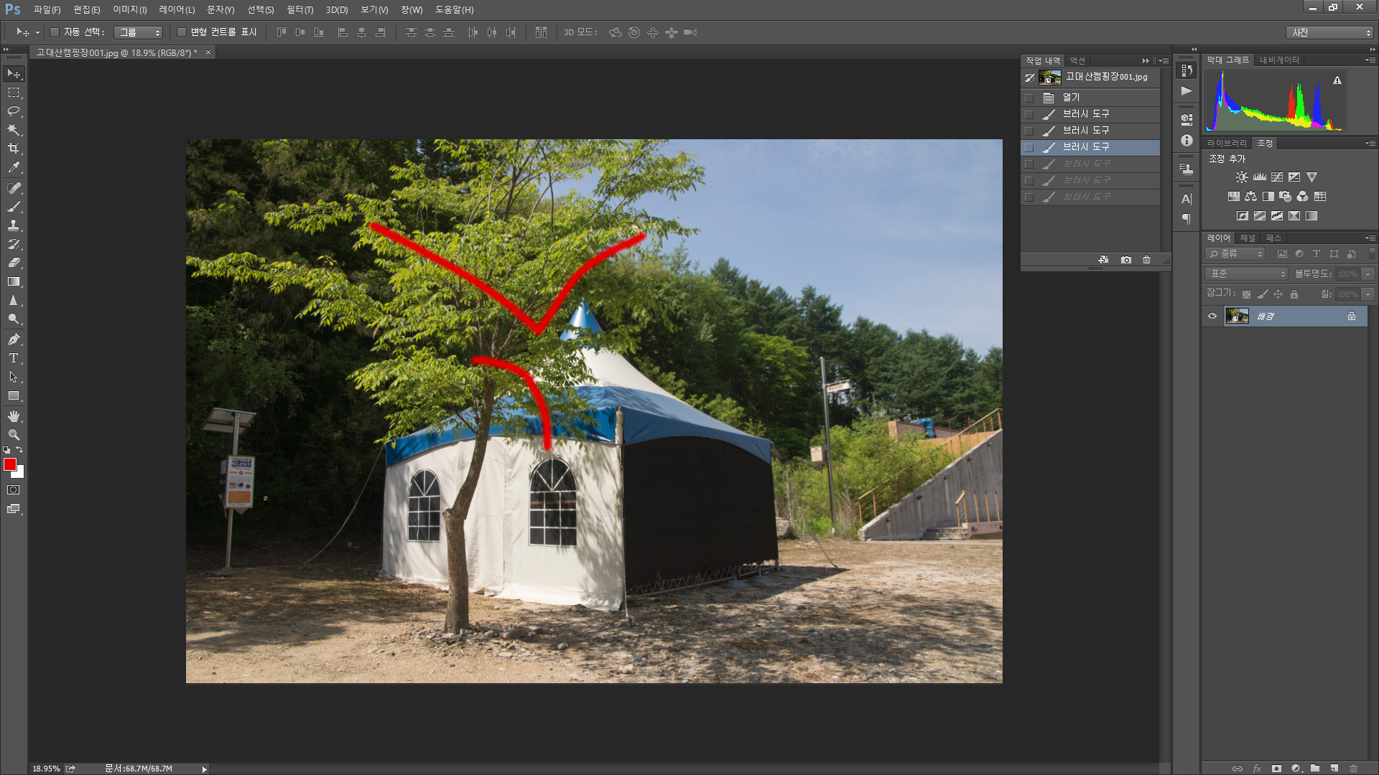Select the Horizontal Type tool
1379x775 pixels.
pyautogui.click(x=14, y=358)
